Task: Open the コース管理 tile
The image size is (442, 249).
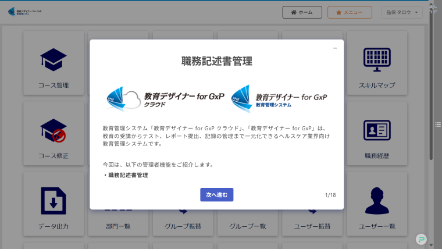Action: coord(54,63)
